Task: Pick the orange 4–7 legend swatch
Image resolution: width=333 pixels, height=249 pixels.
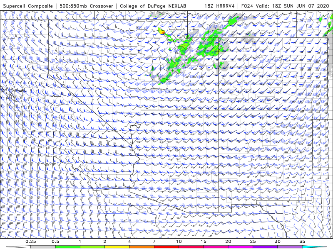Action: pyautogui.click(x=142, y=247)
